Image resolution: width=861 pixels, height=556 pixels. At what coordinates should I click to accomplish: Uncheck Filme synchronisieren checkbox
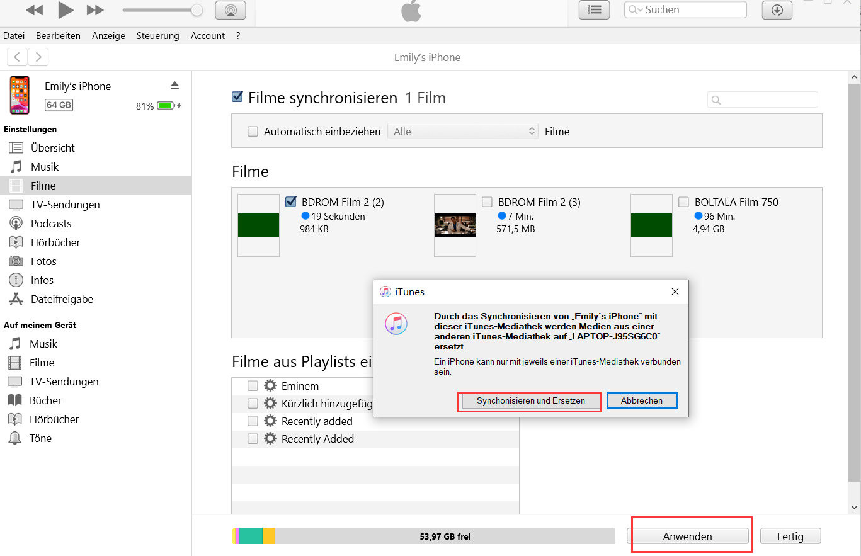click(237, 96)
